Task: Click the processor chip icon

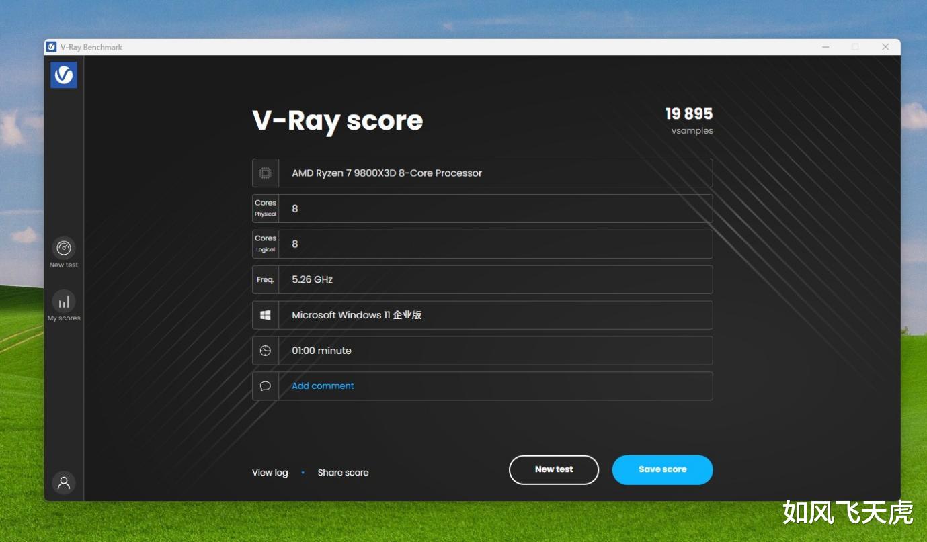Action: click(266, 173)
